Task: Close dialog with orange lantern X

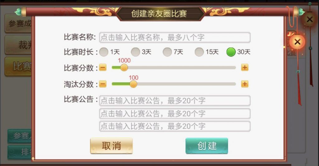Action: 297,42
